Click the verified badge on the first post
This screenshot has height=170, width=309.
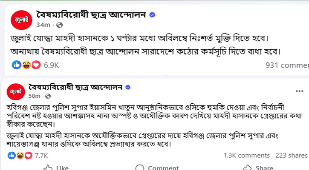coord(152,15)
